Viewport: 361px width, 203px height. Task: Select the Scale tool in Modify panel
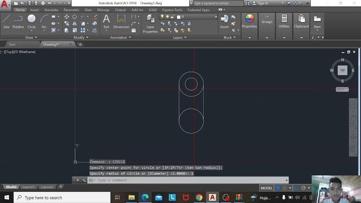click(x=74, y=30)
